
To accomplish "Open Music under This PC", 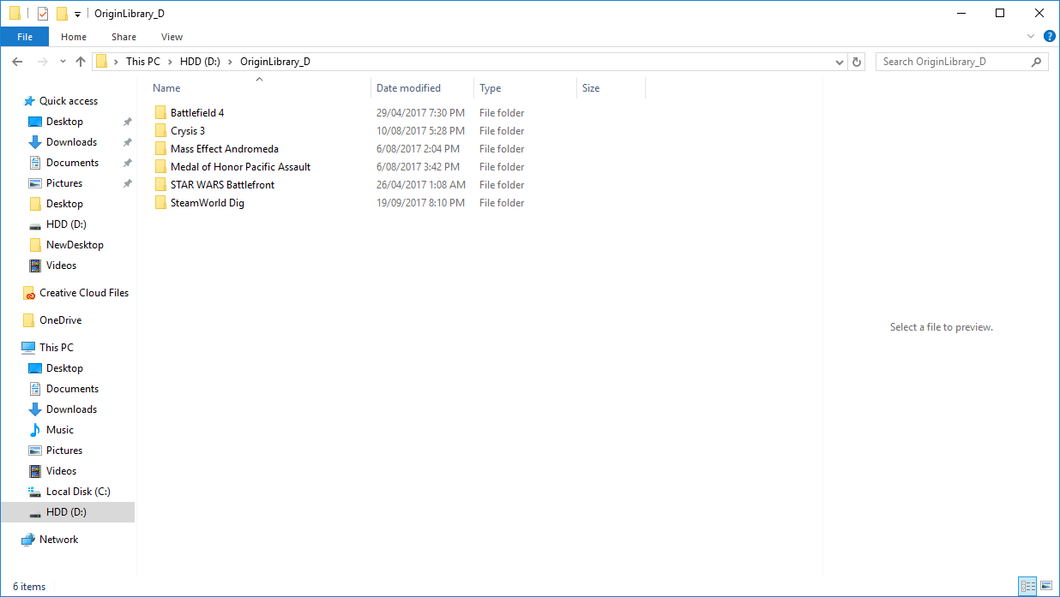I will click(x=60, y=430).
